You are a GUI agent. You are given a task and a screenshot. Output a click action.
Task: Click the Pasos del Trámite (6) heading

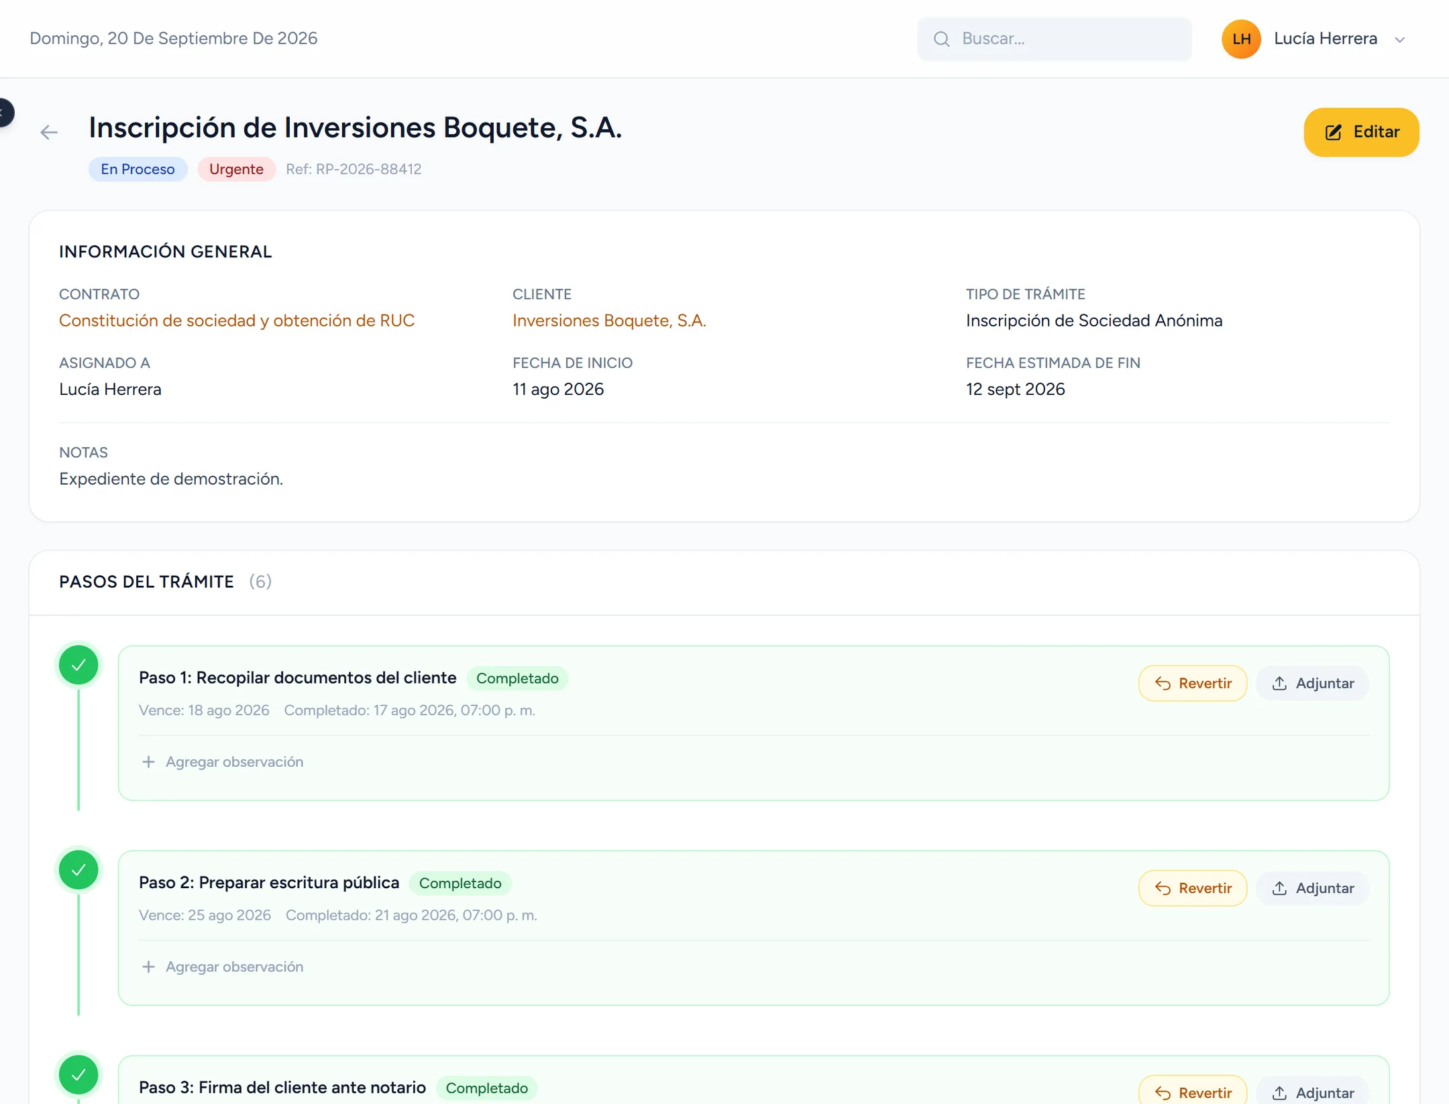(165, 581)
